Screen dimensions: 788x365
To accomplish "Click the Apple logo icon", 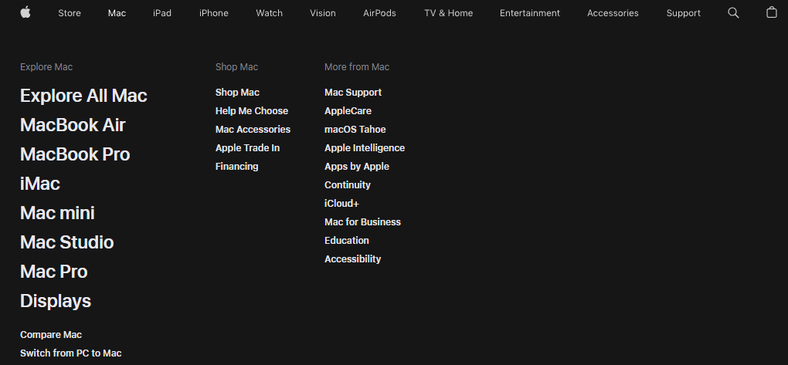I will (x=25, y=12).
